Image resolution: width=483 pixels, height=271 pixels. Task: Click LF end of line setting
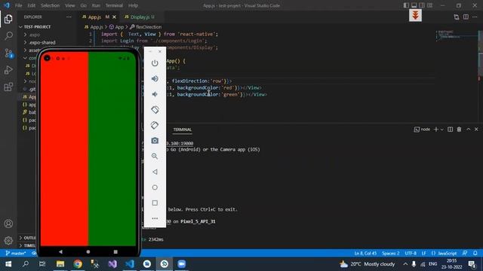(x=424, y=253)
